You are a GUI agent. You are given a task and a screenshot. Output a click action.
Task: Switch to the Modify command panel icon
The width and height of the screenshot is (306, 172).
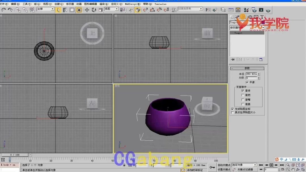coord(237,16)
